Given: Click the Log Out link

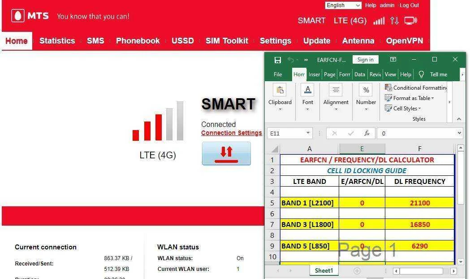Looking at the screenshot, I should pyautogui.click(x=409, y=5).
